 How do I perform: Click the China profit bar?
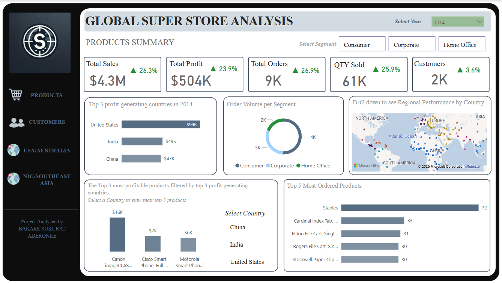(x=141, y=158)
